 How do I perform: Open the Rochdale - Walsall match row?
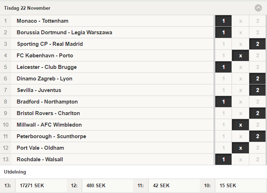107,159
